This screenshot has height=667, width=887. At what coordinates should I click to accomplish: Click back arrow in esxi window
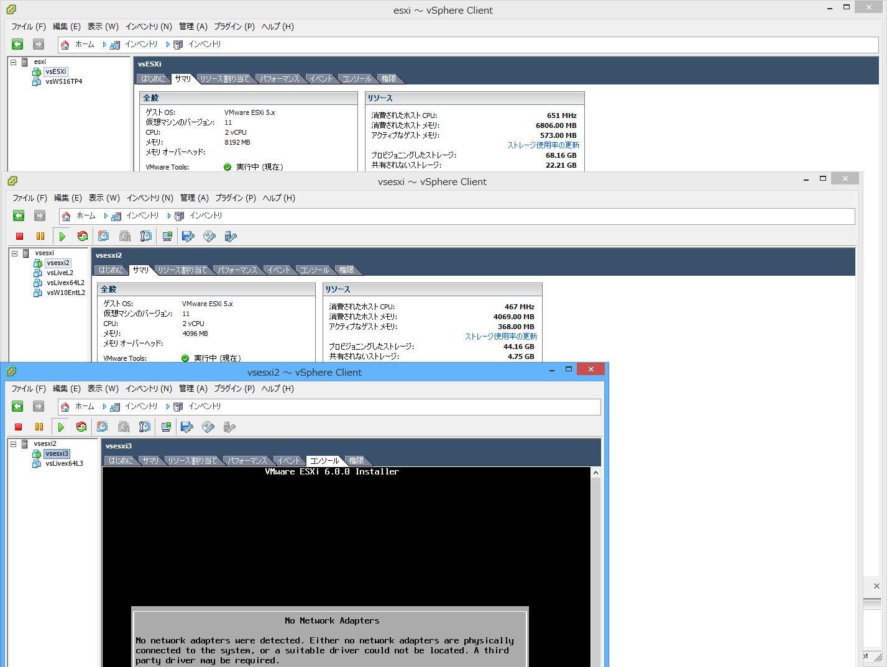pos(17,44)
